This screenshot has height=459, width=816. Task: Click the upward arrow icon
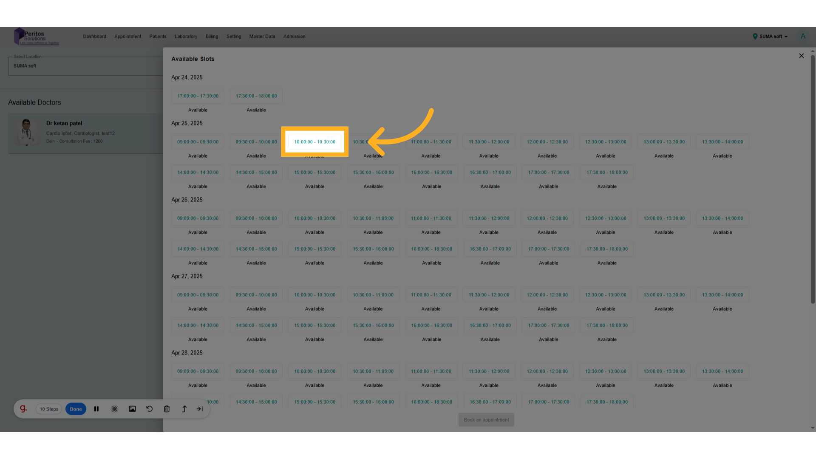click(184, 409)
